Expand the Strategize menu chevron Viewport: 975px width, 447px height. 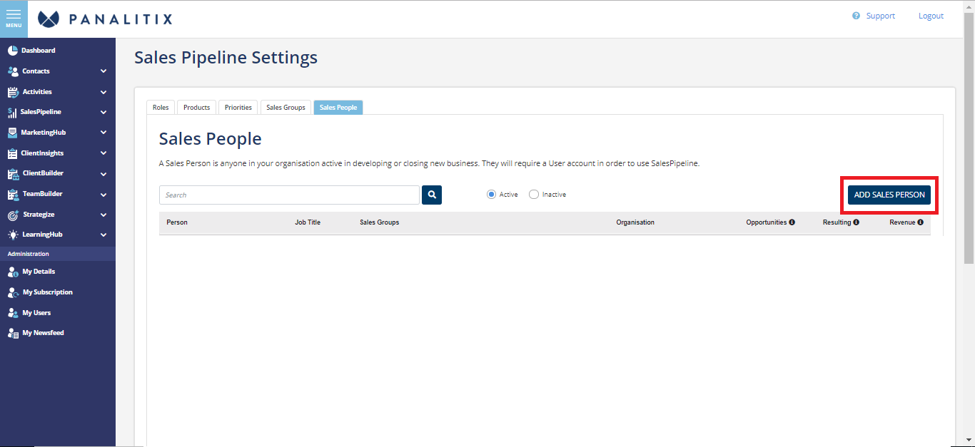(103, 215)
